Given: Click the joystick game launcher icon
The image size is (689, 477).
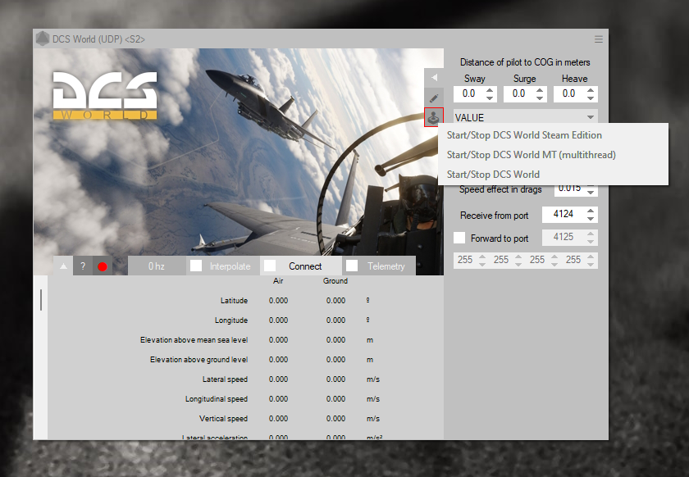Looking at the screenshot, I should [433, 117].
